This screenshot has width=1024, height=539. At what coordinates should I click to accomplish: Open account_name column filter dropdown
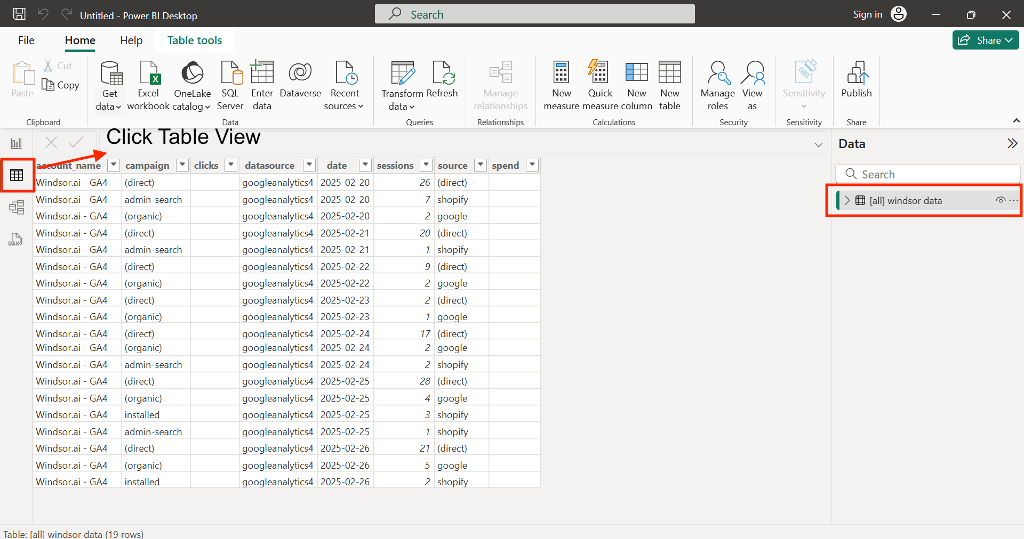coord(114,165)
